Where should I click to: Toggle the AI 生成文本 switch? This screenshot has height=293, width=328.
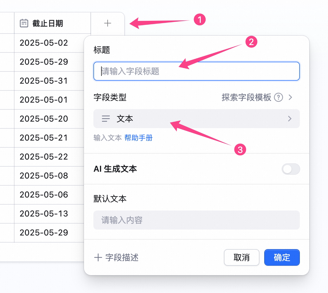coord(291,169)
